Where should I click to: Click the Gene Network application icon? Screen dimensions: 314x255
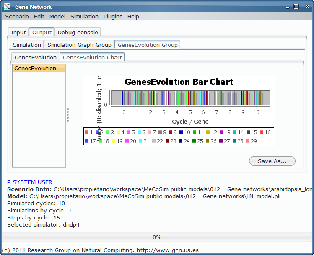7,7
